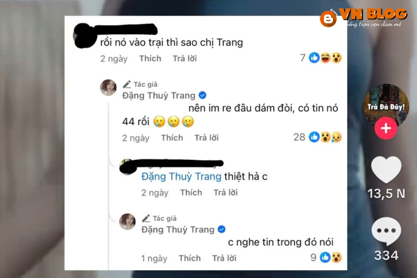Click the 13,5 N like count

(386, 193)
